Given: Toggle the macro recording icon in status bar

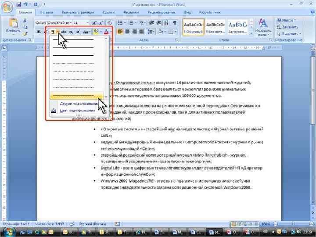Looking at the screenshot, I should coord(117,224).
